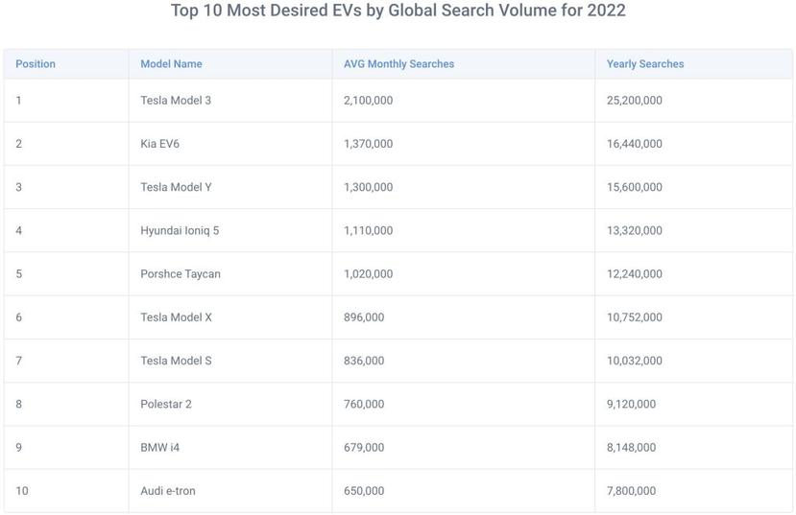
Task: Click the Tesla Model S cell
Action: pos(176,361)
